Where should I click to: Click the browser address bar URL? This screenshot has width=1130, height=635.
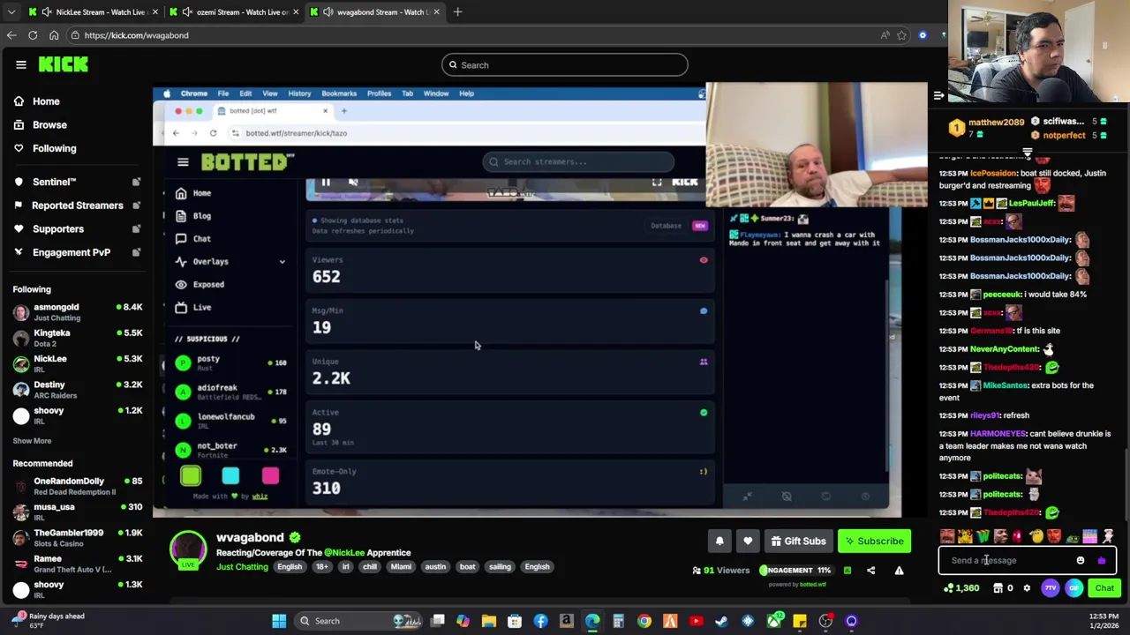137,35
